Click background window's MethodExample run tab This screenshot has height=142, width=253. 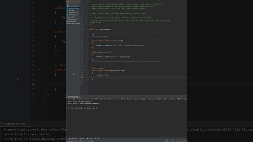[15, 124]
